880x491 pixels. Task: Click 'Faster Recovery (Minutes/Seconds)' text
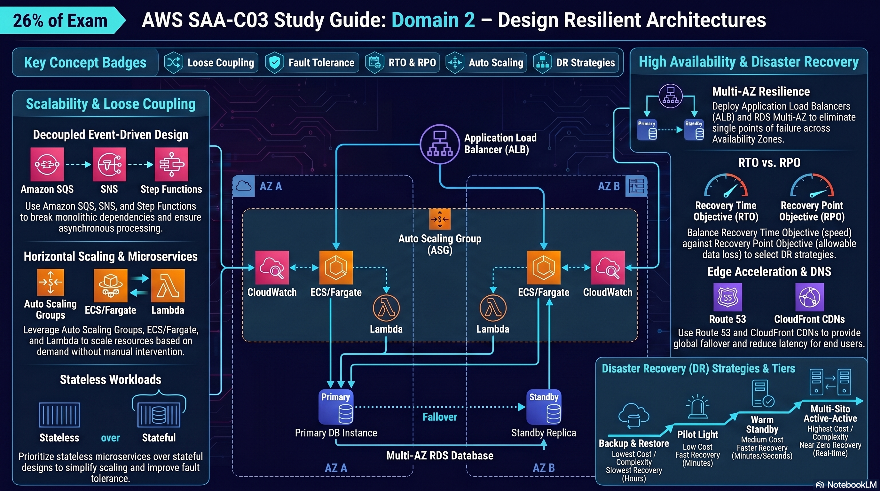pyautogui.click(x=762, y=452)
